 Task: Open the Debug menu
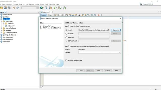(31, 4)
